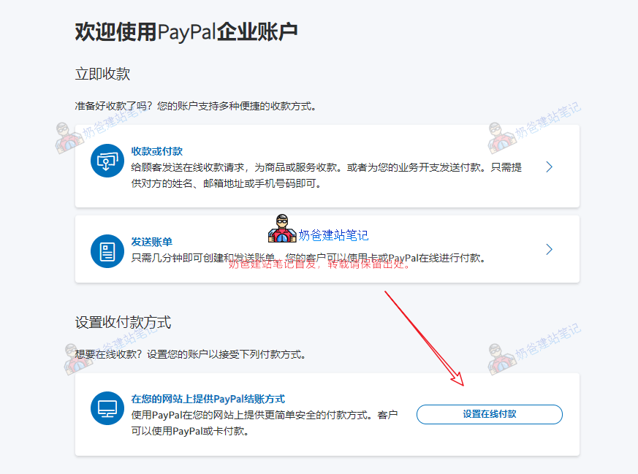The width and height of the screenshot is (638, 474).
Task: Expand the 收款或付款 card via right chevron
Action: pyautogui.click(x=549, y=167)
